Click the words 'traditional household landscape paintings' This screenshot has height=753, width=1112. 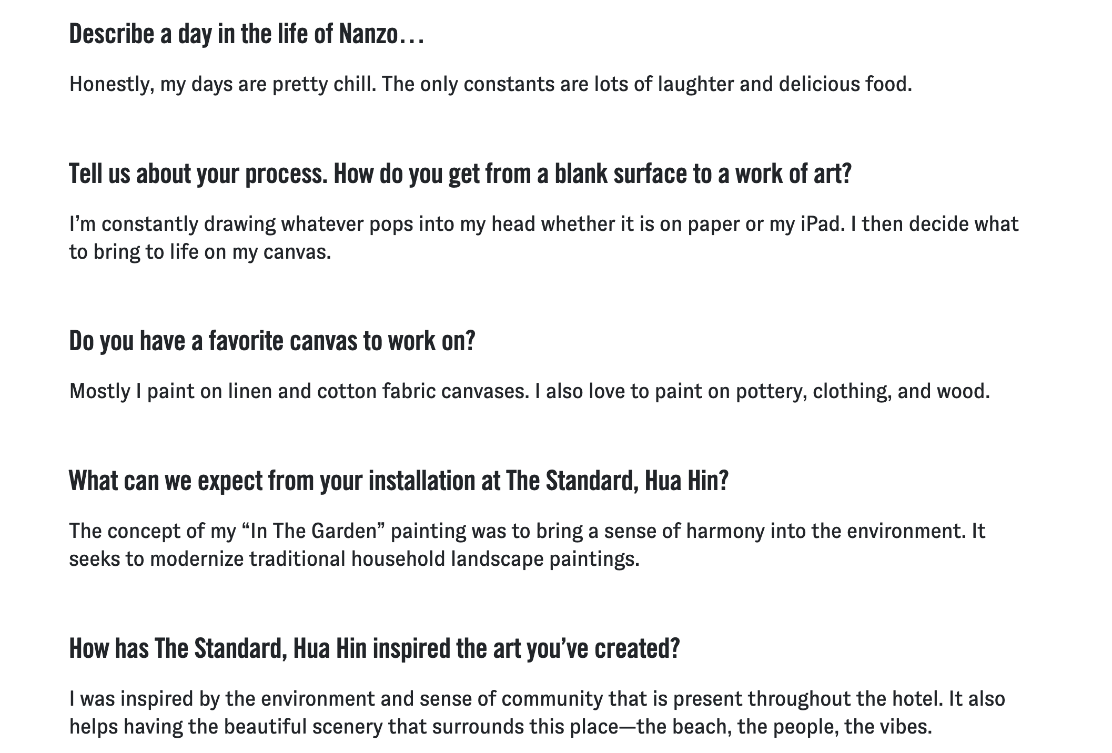443,559
